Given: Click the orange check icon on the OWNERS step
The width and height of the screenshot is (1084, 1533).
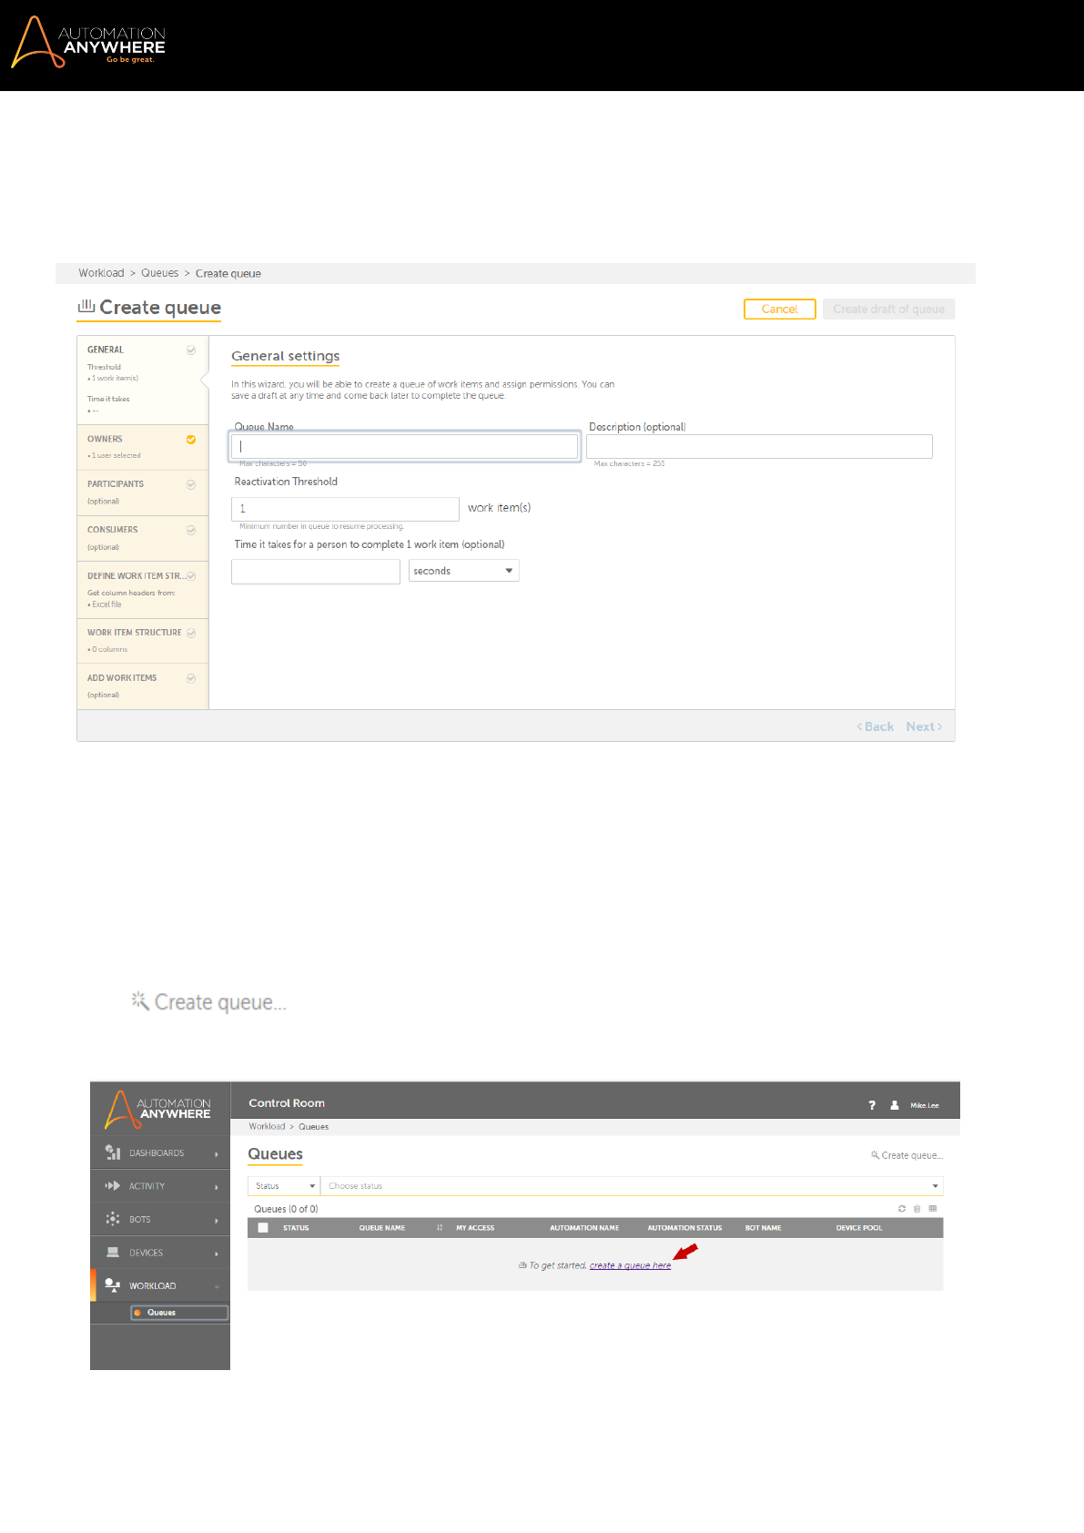Looking at the screenshot, I should coord(191,439).
